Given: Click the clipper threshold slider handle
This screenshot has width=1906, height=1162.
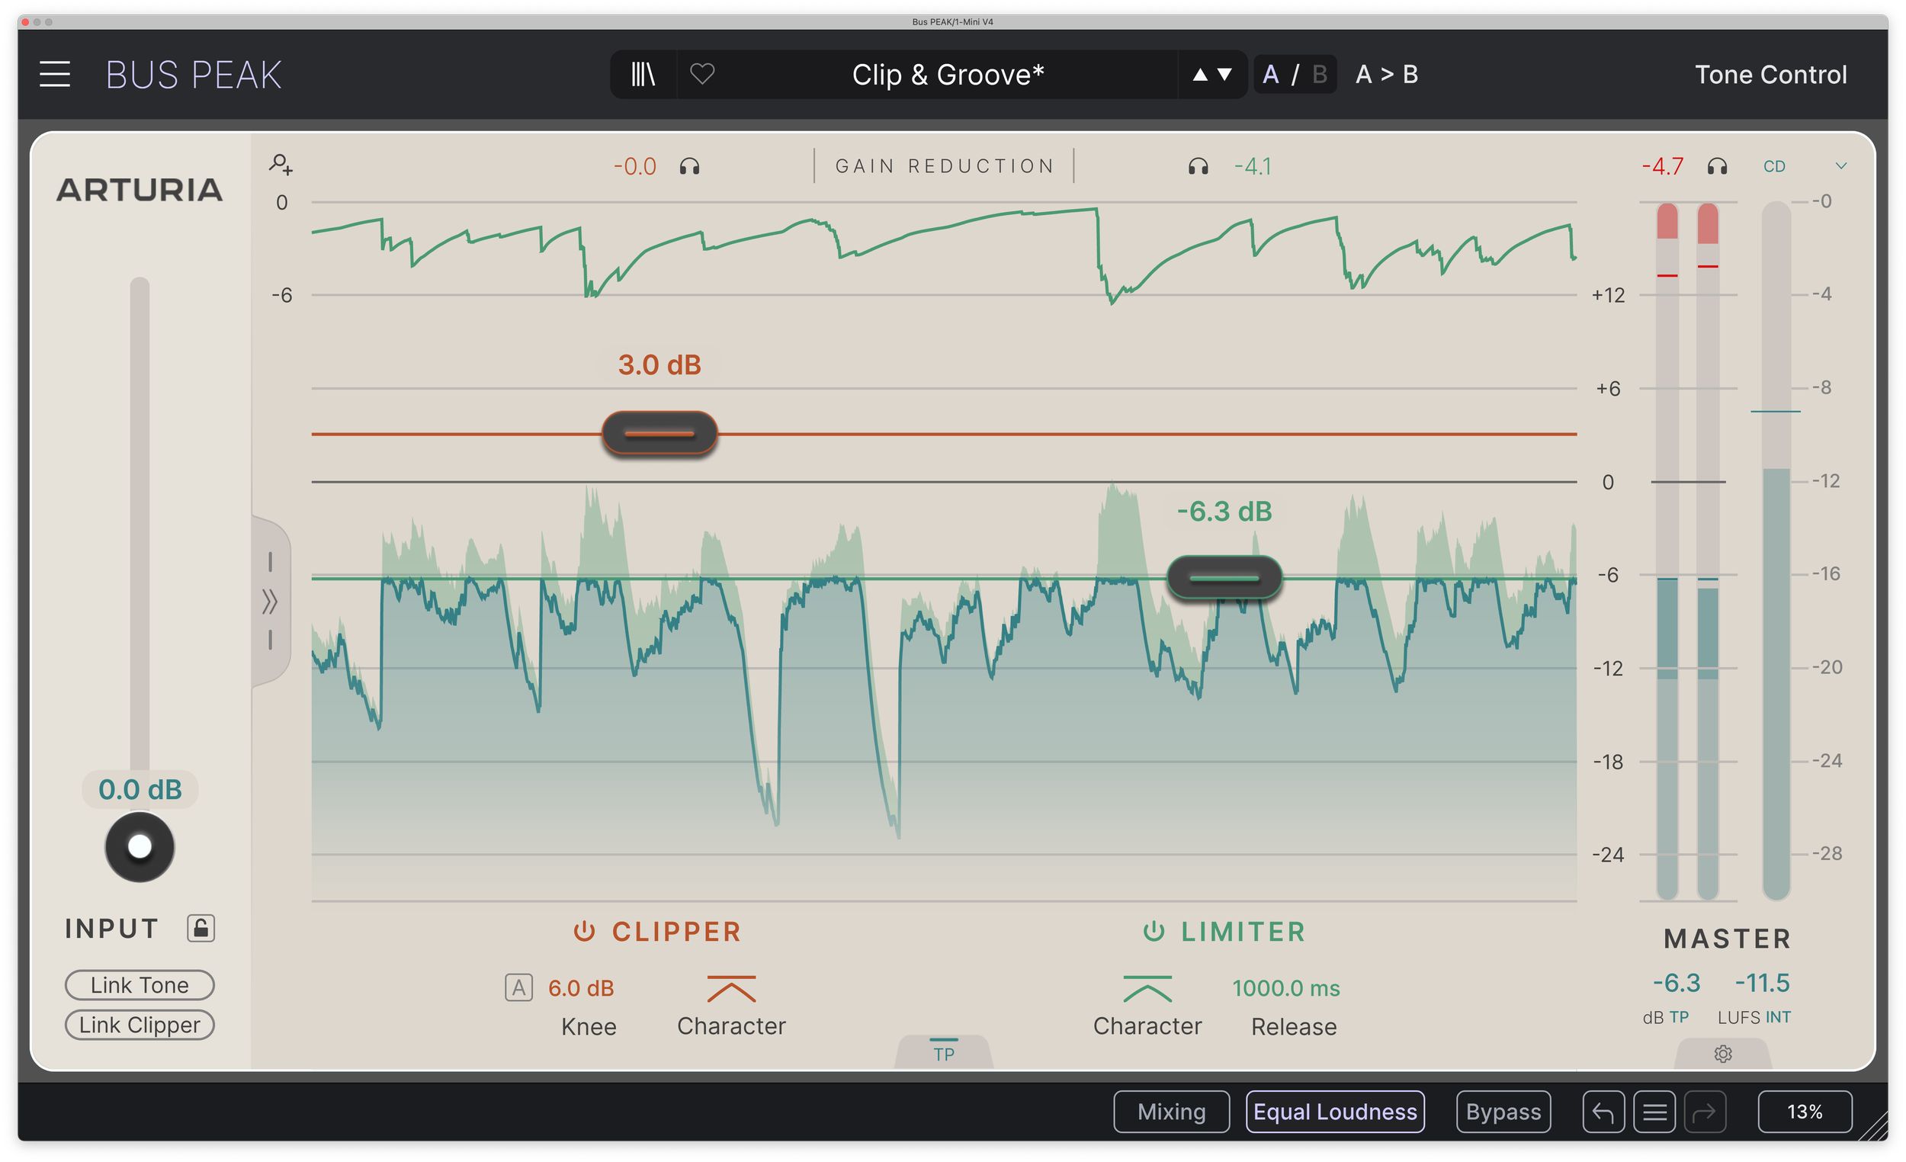Looking at the screenshot, I should (659, 434).
